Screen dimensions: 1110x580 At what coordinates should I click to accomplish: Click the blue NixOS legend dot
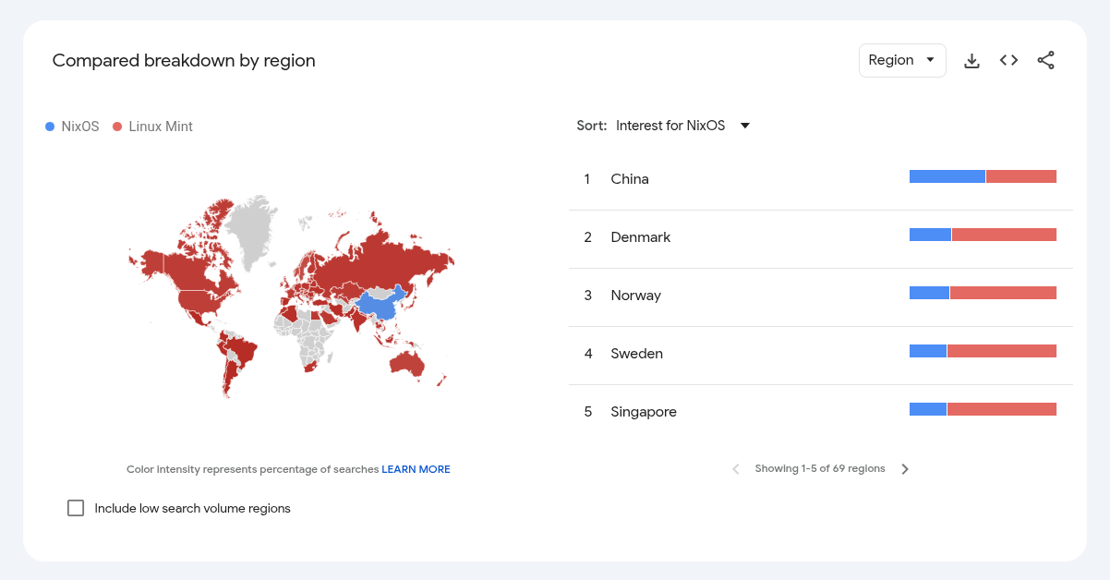tap(50, 127)
